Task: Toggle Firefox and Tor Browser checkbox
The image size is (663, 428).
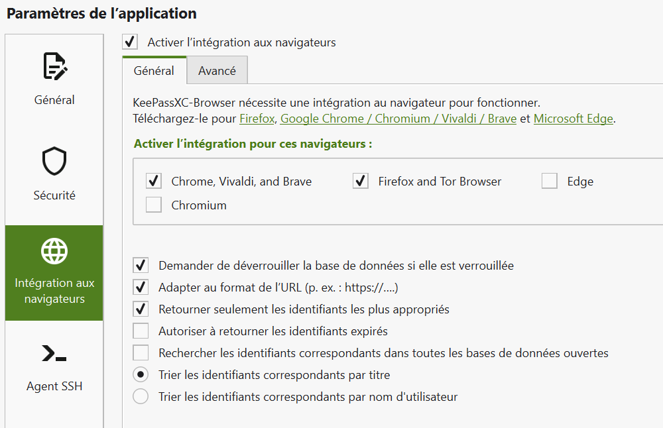Action: point(360,181)
